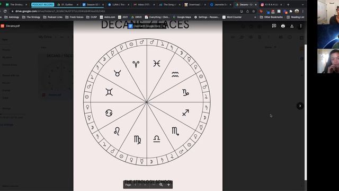Open the Fresh Voices bookmarks folder
Viewport: 339px width, 191px height.
point(74,17)
